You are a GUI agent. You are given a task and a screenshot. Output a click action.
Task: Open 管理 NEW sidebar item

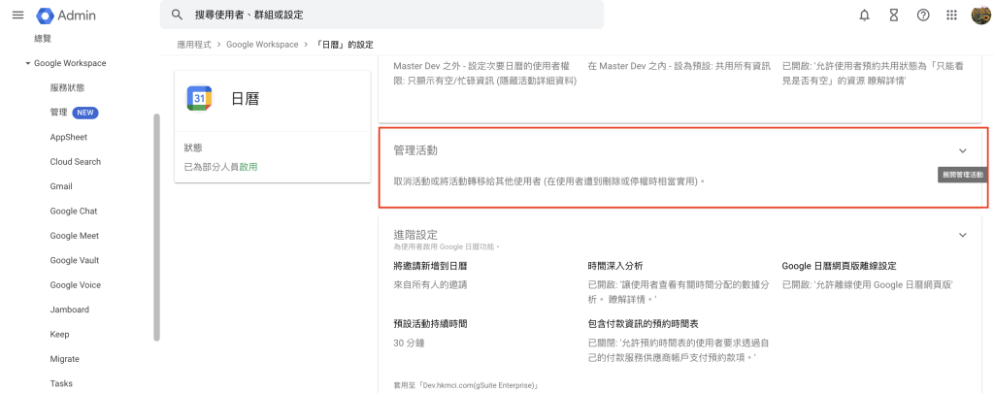(x=74, y=113)
